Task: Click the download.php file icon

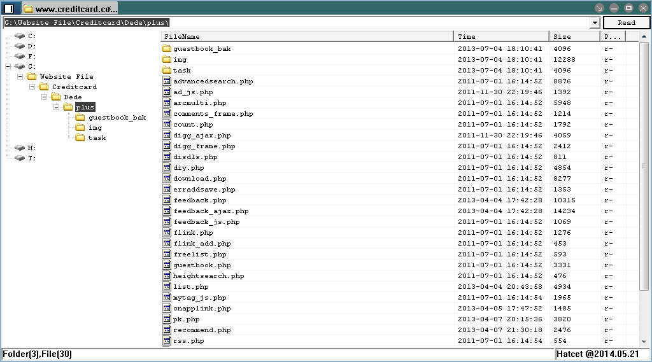Action: 167,178
